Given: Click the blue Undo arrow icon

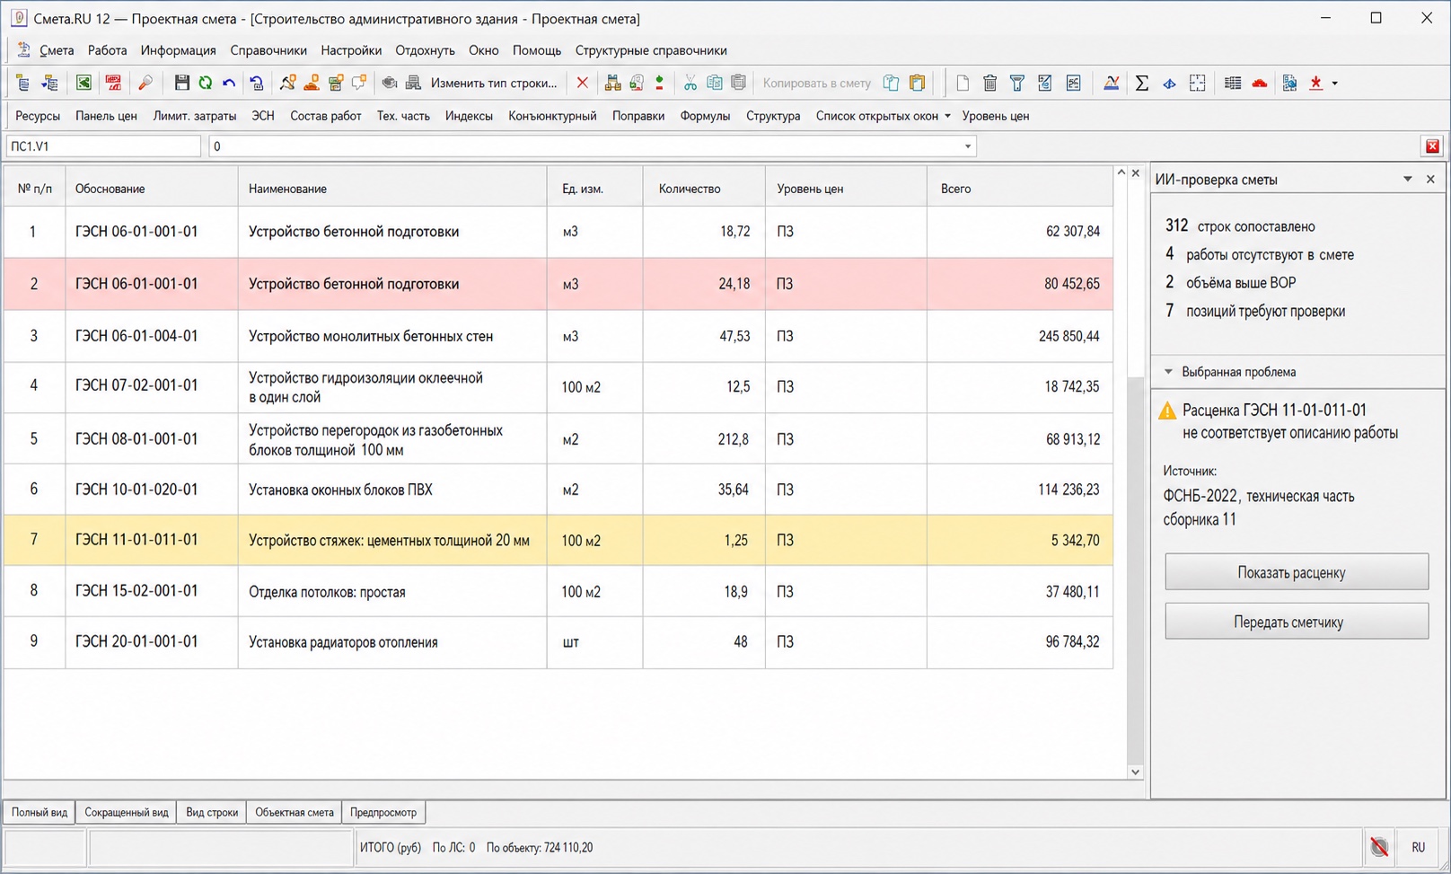Looking at the screenshot, I should pos(229,83).
